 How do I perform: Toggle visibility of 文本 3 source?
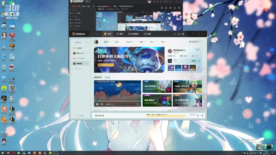click(71, 20)
